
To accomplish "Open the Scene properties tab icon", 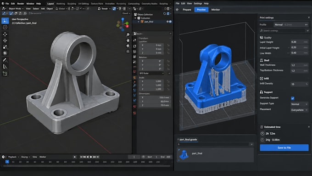I will pos(135,62).
